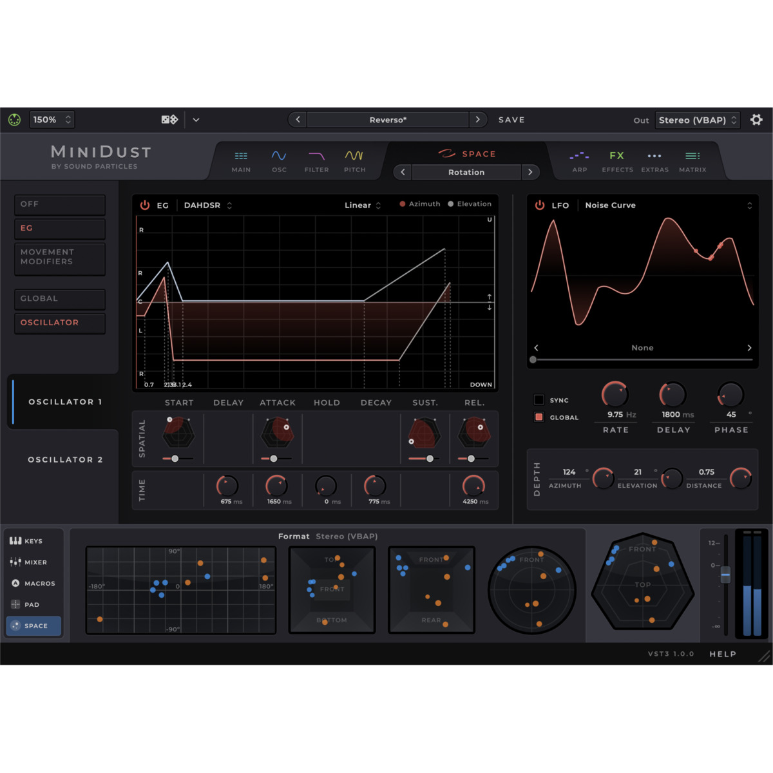The image size is (773, 773).
Task: Adjust the REL. spatial distance slider
Action: tap(471, 459)
